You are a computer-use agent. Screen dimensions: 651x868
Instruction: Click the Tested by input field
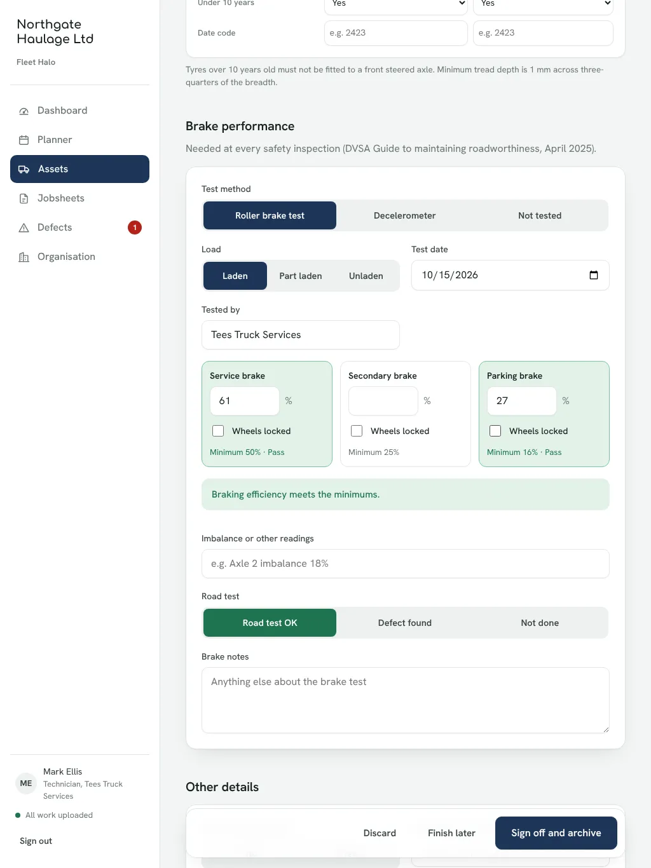point(301,335)
